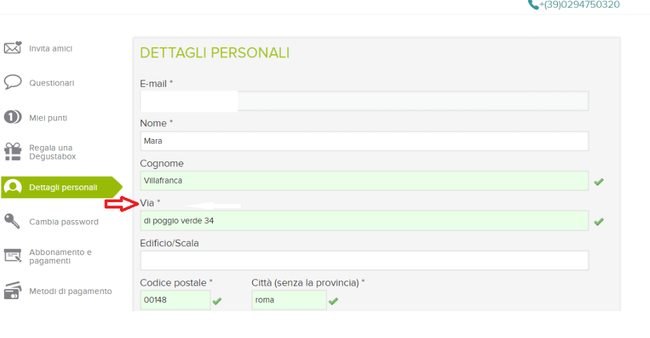Open the Invita amici menu item
Image resolution: width=650 pixels, height=338 pixels.
tap(50, 48)
